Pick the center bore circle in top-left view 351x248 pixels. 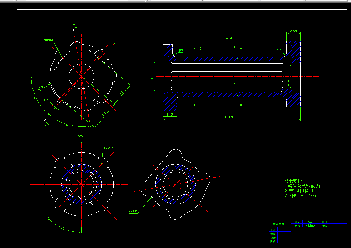pos(81,76)
